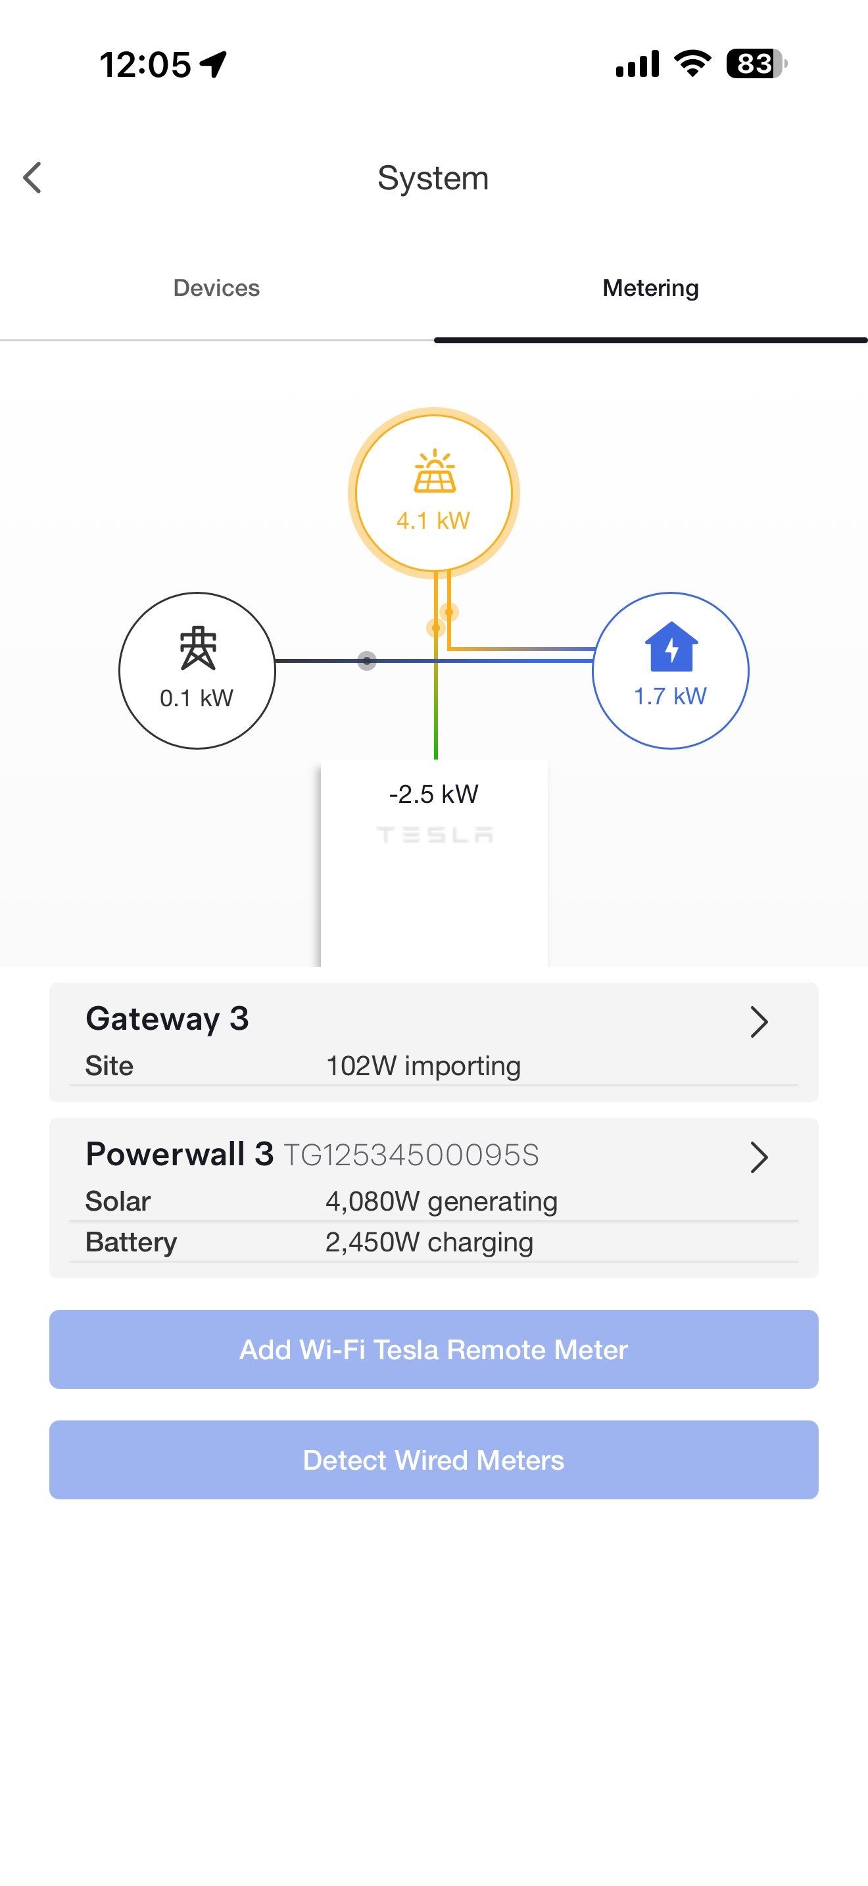
Task: Select the Metering tab
Action: [650, 288]
